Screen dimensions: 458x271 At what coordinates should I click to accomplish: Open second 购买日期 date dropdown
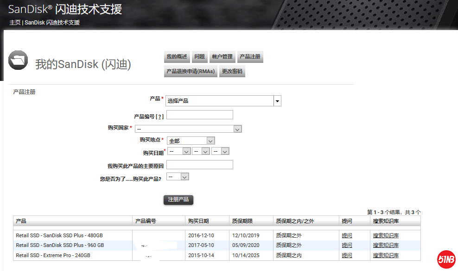point(201,151)
